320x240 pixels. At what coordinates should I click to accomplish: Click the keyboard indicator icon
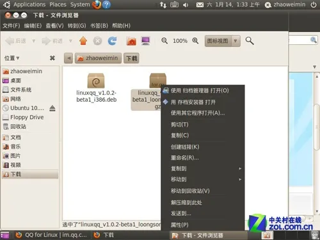pyautogui.click(x=174, y=4)
